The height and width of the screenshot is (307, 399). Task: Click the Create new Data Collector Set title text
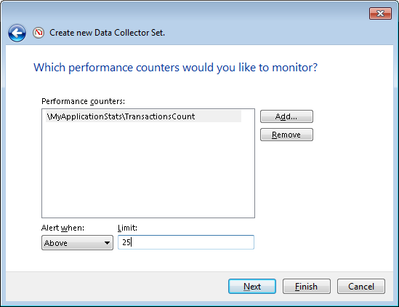107,33
